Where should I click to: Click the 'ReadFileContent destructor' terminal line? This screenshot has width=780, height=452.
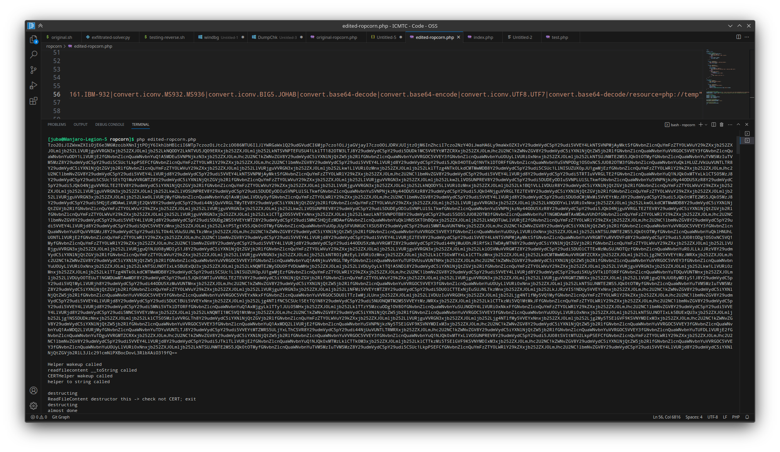pyautogui.click(x=122, y=399)
